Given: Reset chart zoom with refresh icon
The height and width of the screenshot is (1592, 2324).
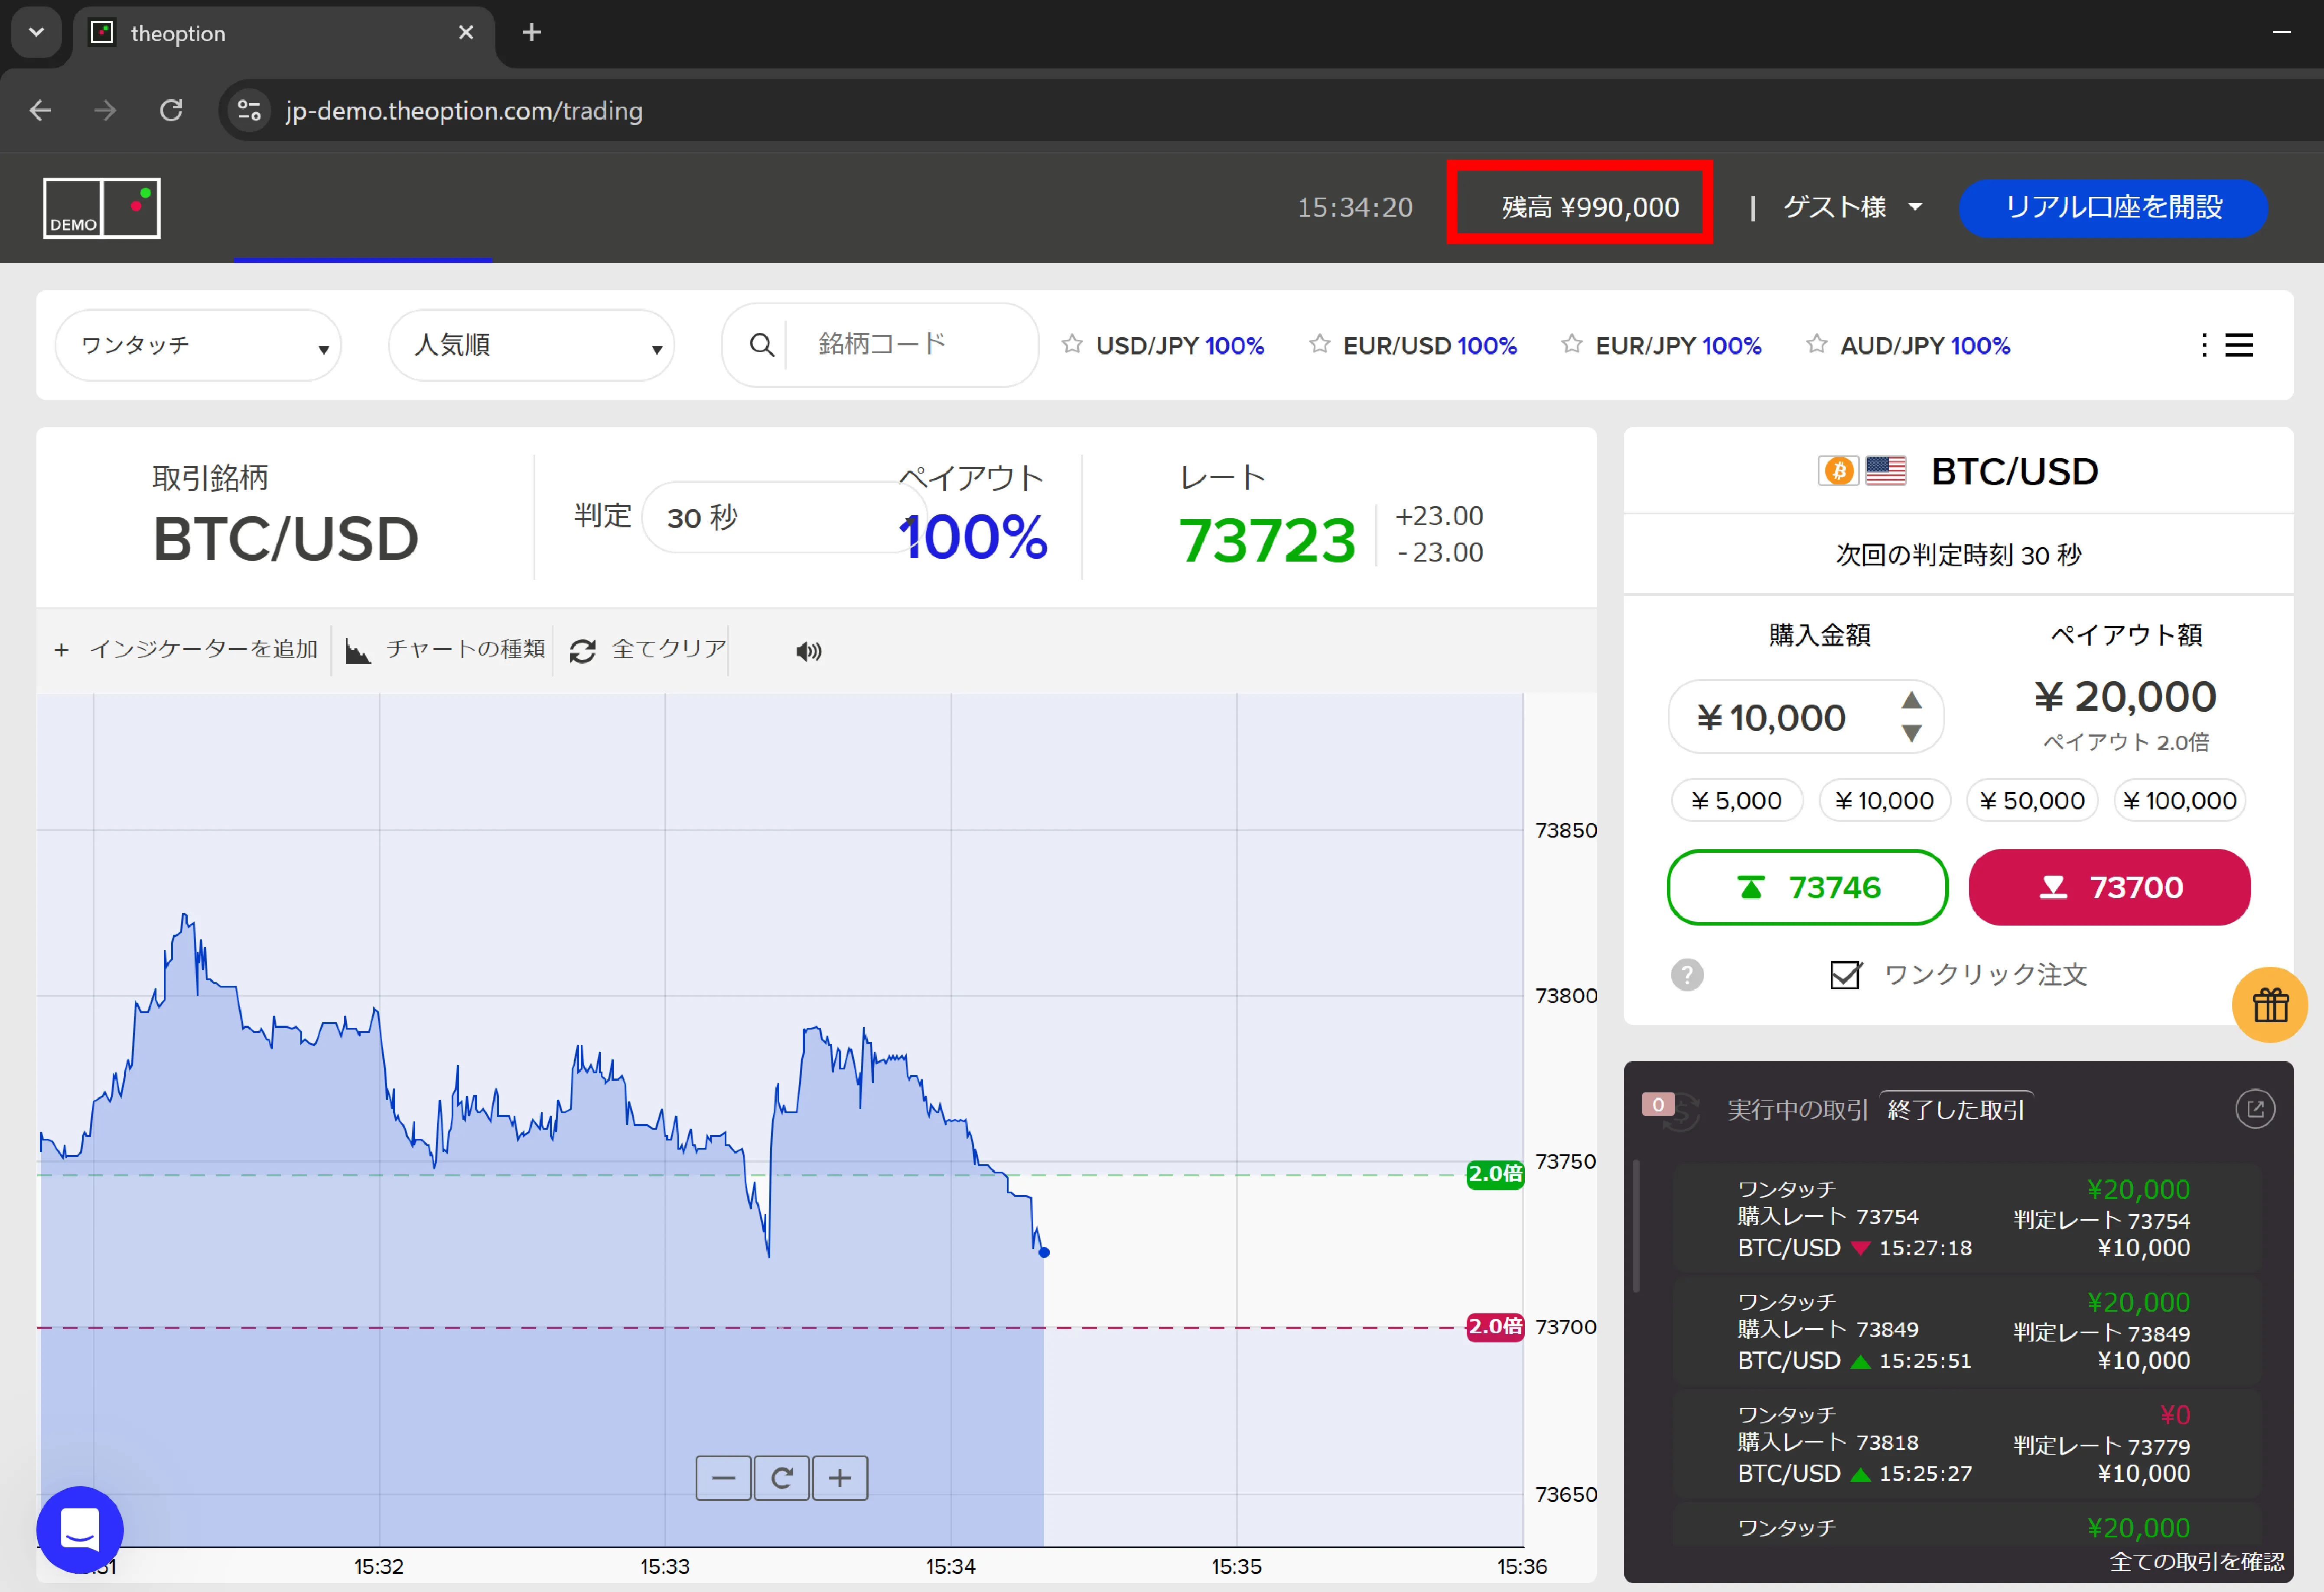Looking at the screenshot, I should pyautogui.click(x=782, y=1478).
